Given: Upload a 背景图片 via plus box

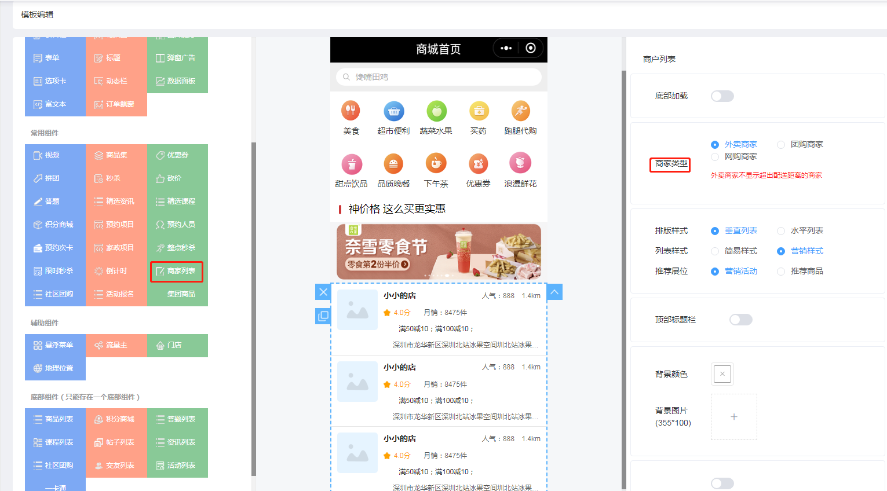Looking at the screenshot, I should 734,417.
